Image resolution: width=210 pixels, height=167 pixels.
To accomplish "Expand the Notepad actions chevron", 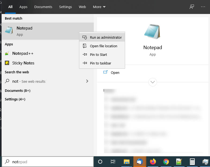I will point(153,82).
